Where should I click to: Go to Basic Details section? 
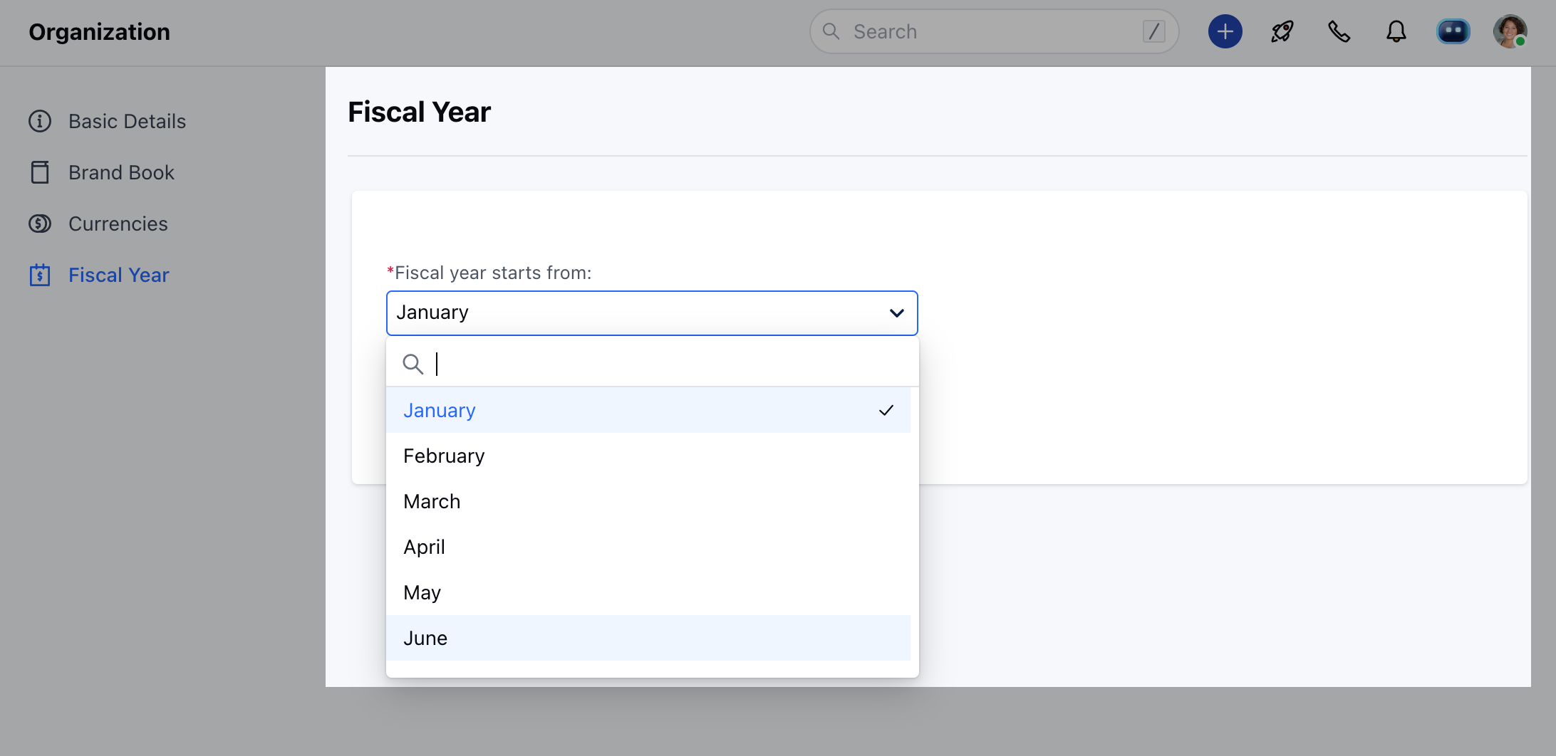pyautogui.click(x=127, y=121)
